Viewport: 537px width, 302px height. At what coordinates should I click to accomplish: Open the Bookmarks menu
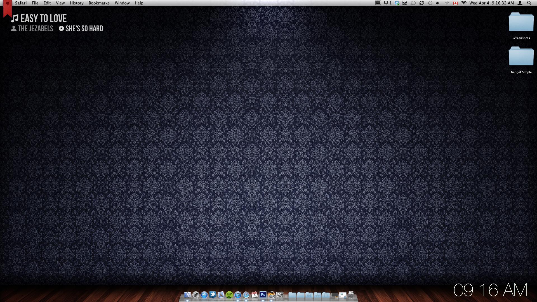pos(99,3)
